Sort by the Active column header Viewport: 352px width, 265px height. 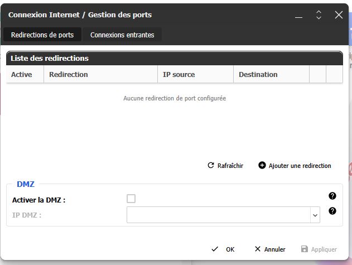(x=22, y=74)
